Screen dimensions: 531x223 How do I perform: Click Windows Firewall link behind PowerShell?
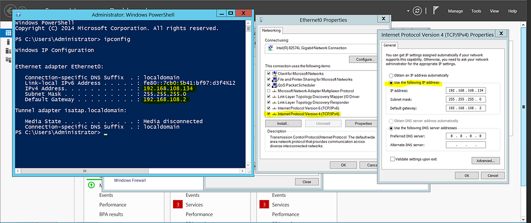pyautogui.click(x=130, y=181)
